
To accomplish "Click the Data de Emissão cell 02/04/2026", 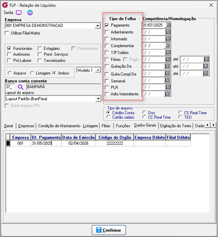I will pos(78,143).
